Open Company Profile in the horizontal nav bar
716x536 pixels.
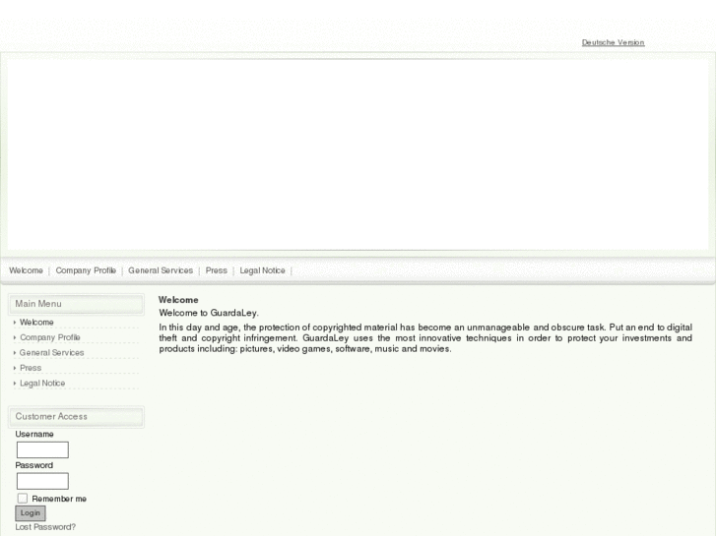[x=86, y=270]
